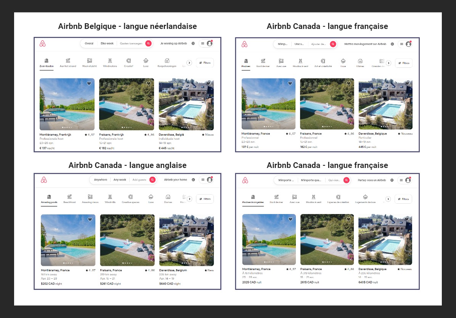Click the Airbnb logo in the Airbnb Belgique panel
The image size is (456, 318).
click(42, 43)
